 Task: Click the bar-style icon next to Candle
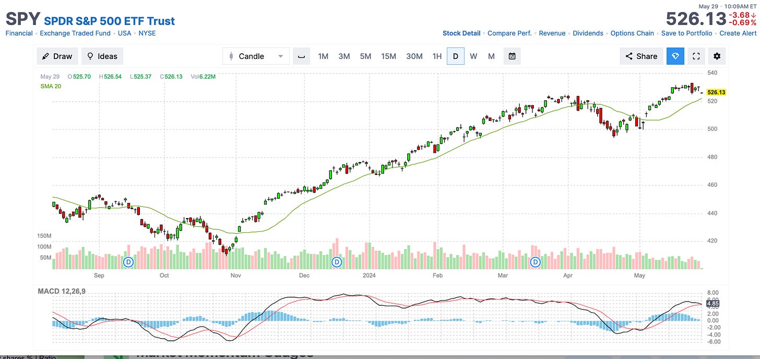click(301, 56)
